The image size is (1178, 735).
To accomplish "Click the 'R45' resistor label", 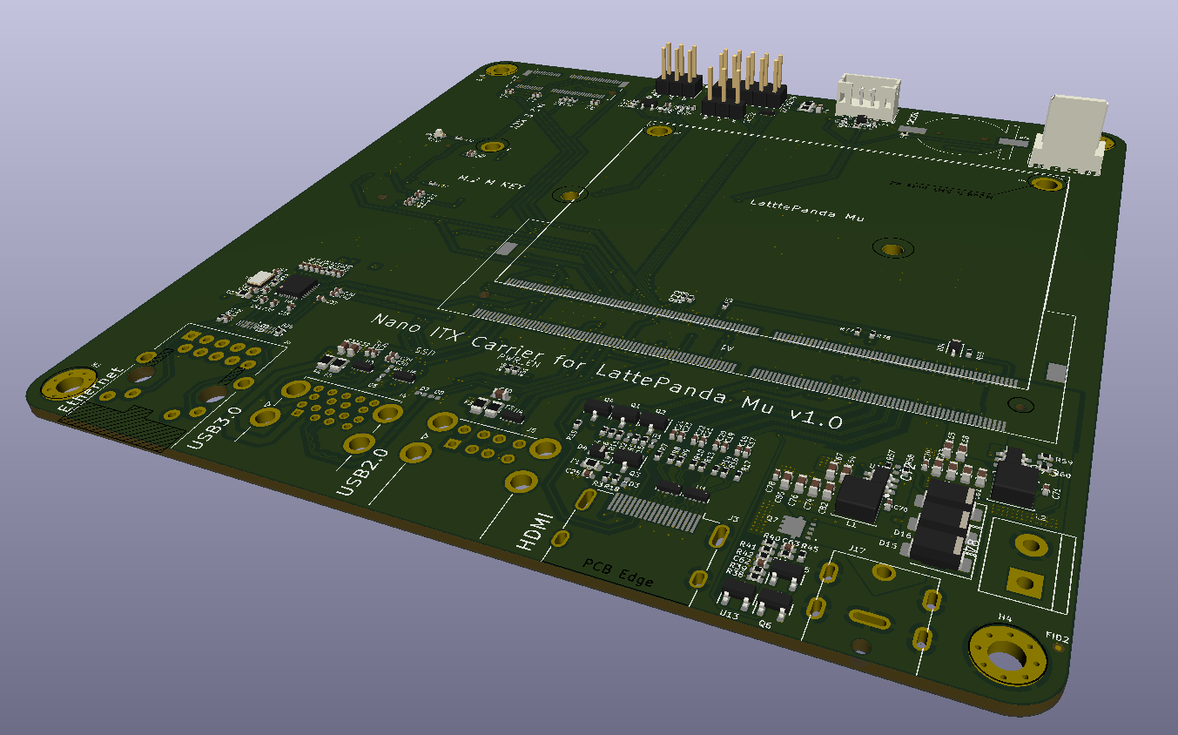I will (810, 549).
